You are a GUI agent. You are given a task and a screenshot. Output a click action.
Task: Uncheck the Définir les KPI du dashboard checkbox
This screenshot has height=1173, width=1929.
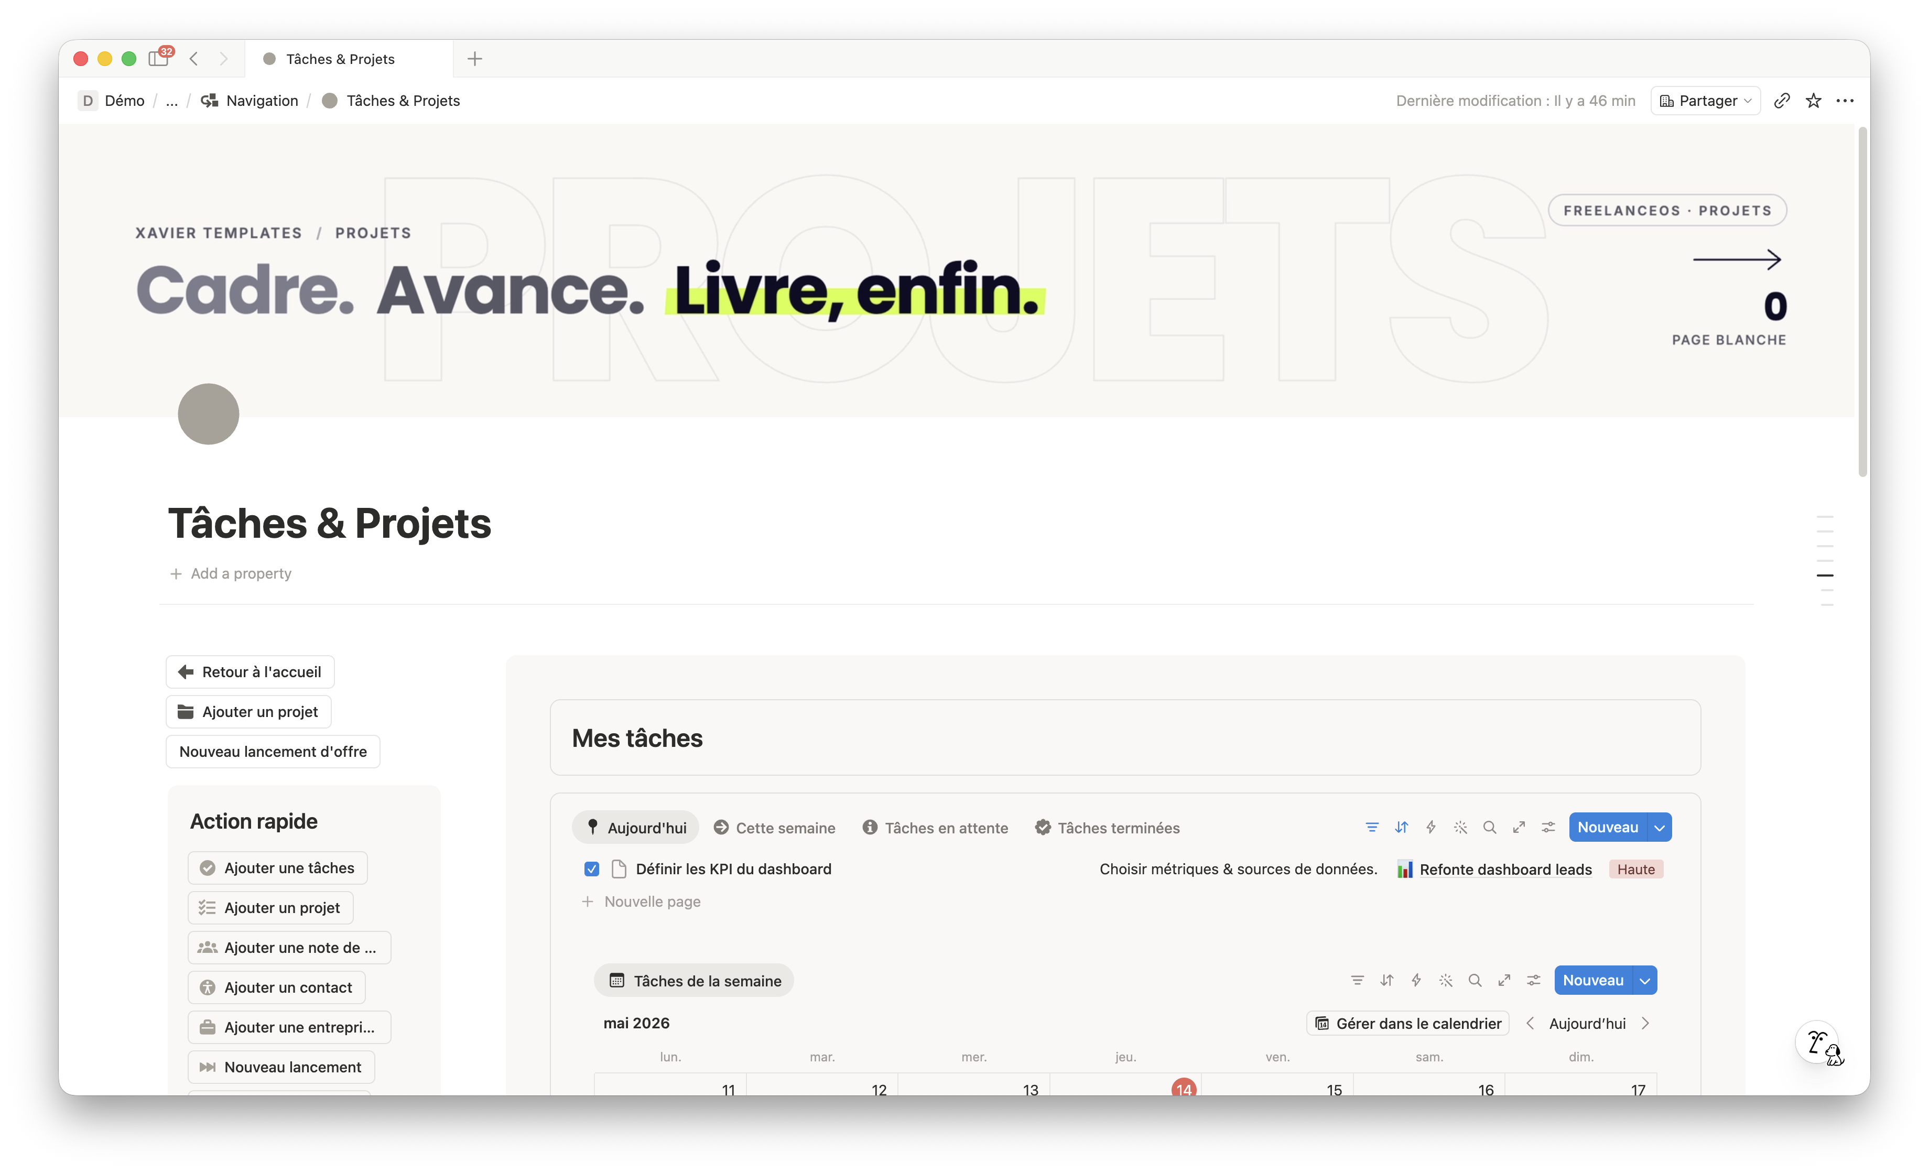[x=592, y=869]
